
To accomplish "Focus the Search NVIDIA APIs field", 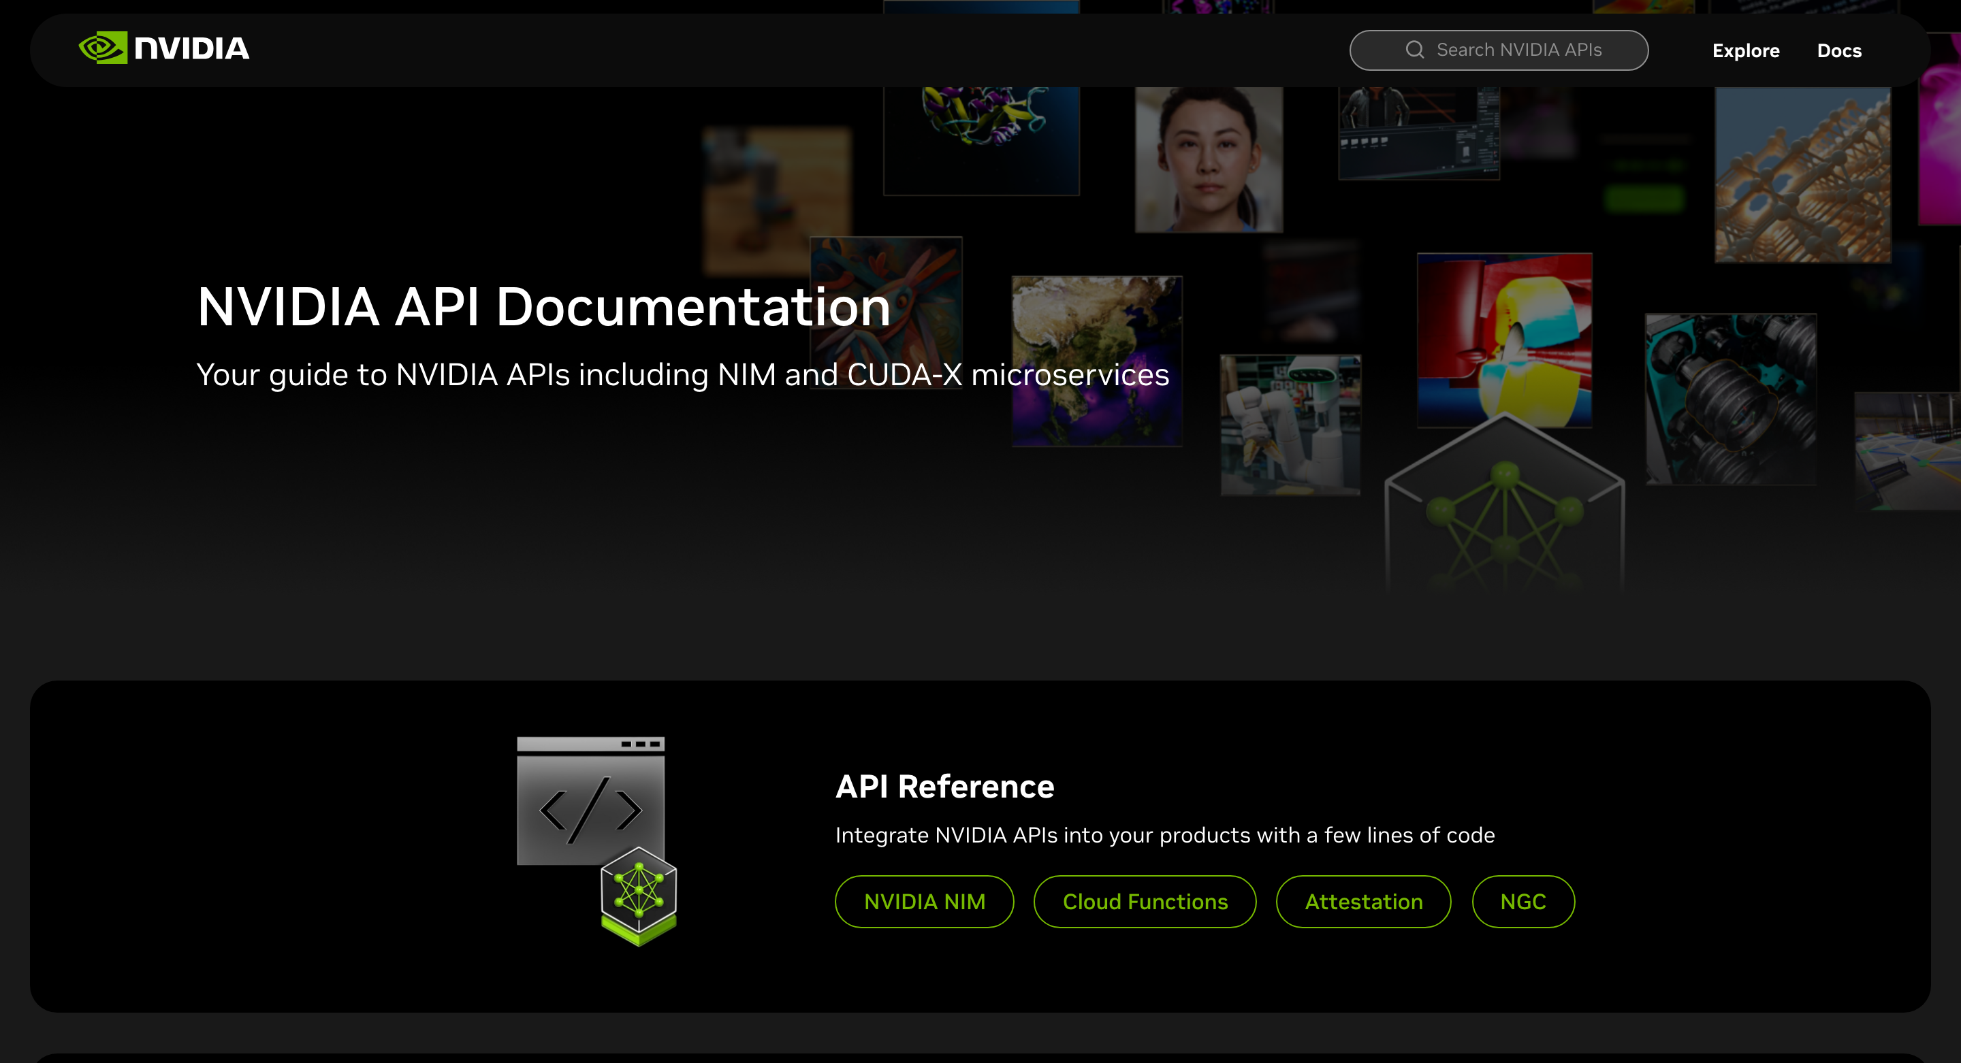I will (1499, 50).
